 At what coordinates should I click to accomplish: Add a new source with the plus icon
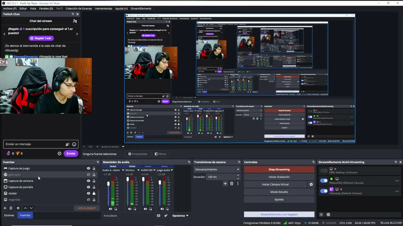[x=5, y=208]
